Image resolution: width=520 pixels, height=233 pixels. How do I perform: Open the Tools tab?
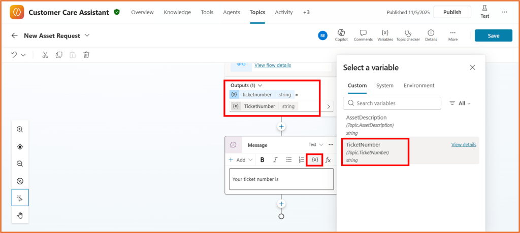[x=207, y=12]
